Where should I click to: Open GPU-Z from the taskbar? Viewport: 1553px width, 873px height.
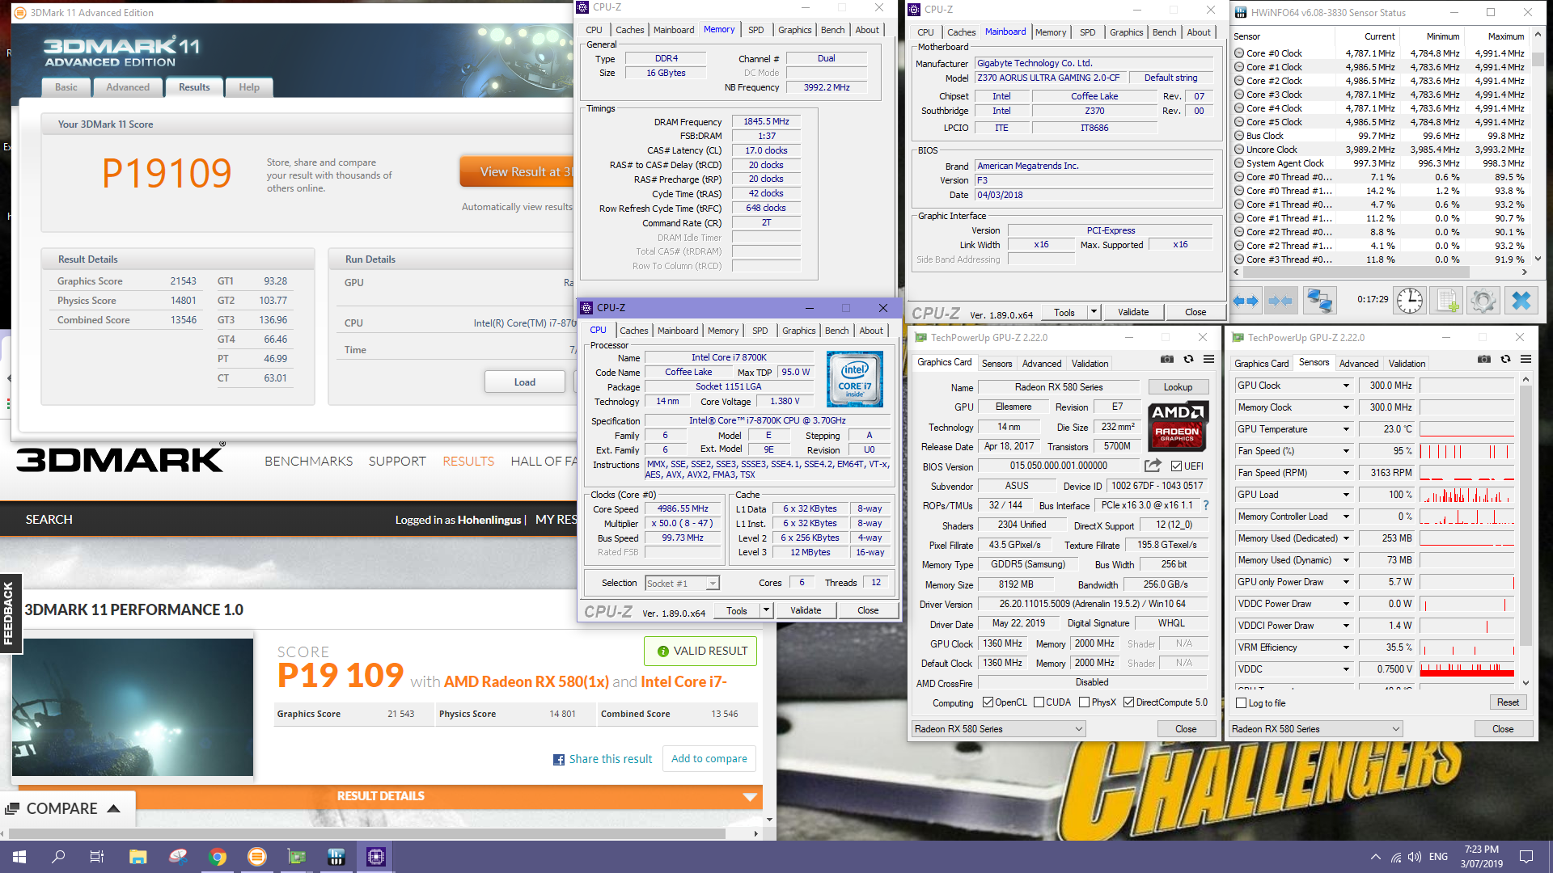pos(297,857)
